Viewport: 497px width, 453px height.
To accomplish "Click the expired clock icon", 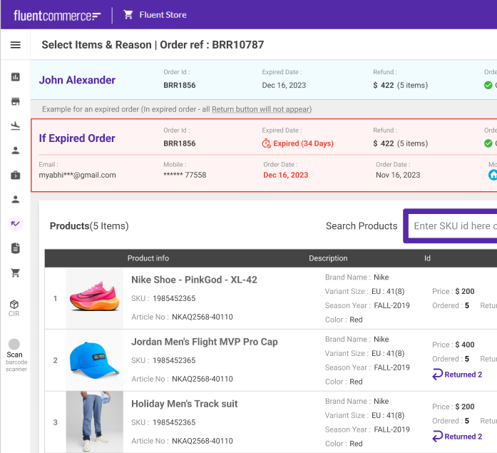I will pos(266,143).
